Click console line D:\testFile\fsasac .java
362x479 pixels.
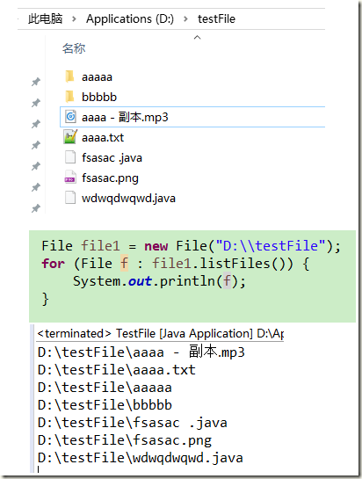[x=133, y=423]
